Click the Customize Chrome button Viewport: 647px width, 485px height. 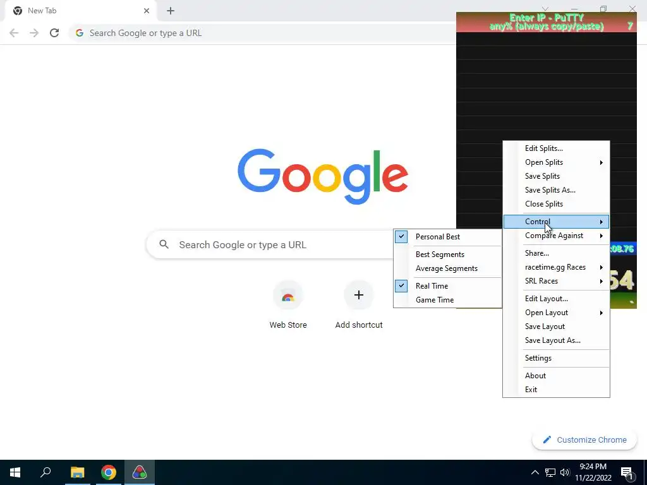[x=584, y=440]
